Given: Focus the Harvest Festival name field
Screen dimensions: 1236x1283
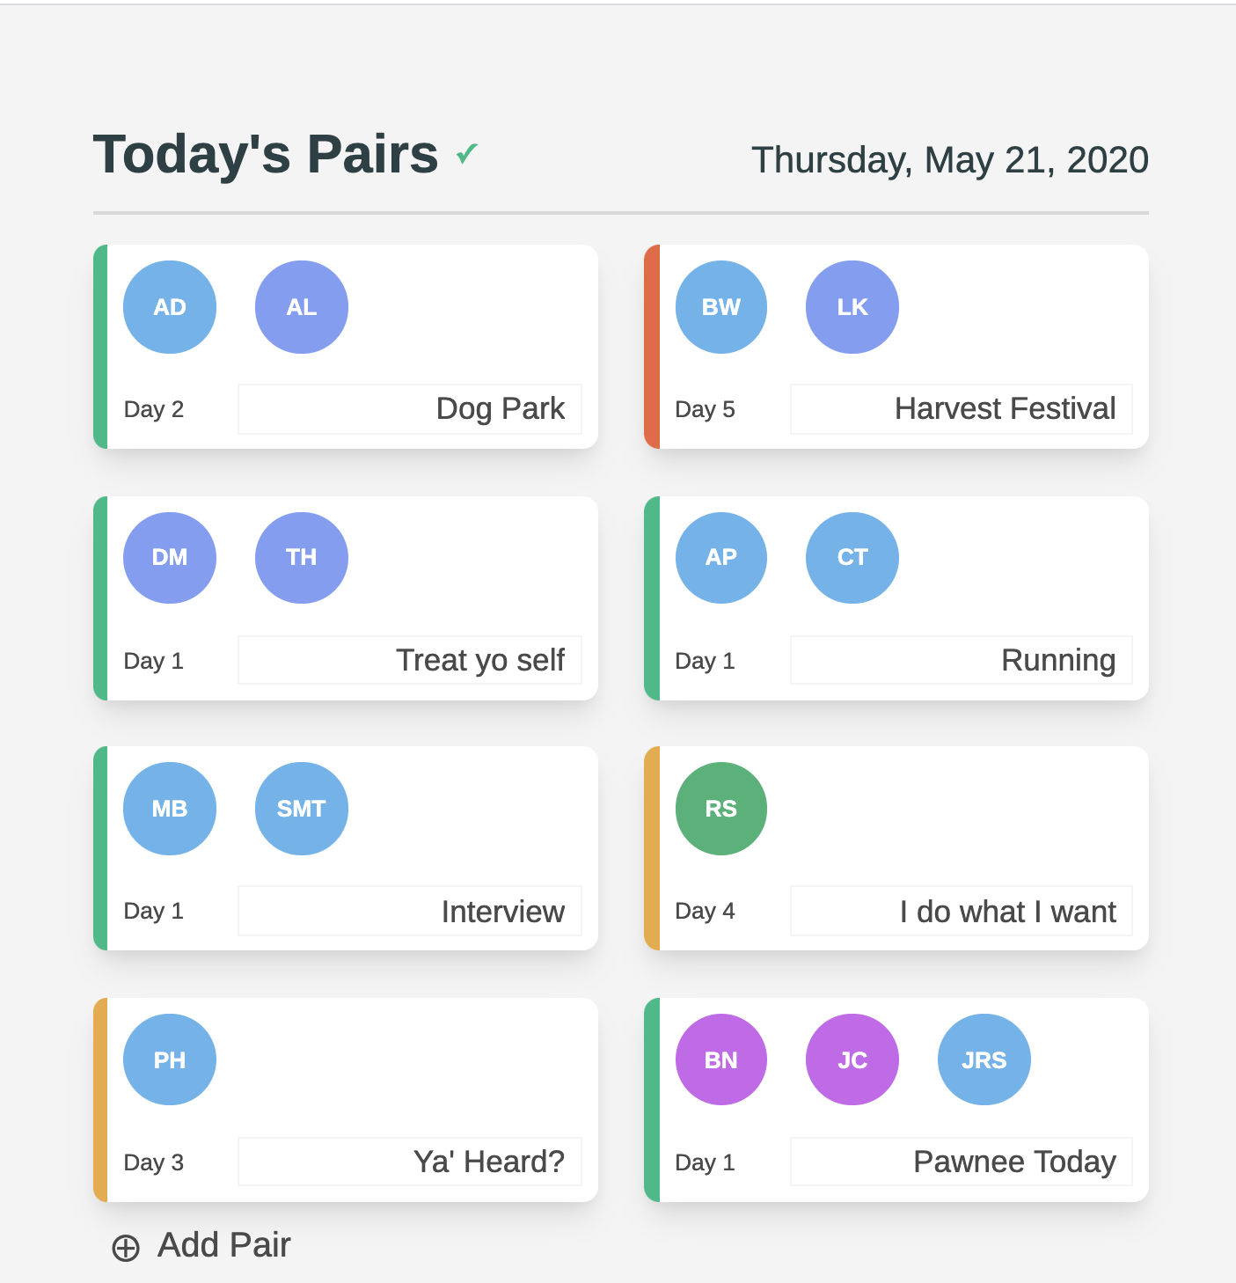Looking at the screenshot, I should coord(962,409).
